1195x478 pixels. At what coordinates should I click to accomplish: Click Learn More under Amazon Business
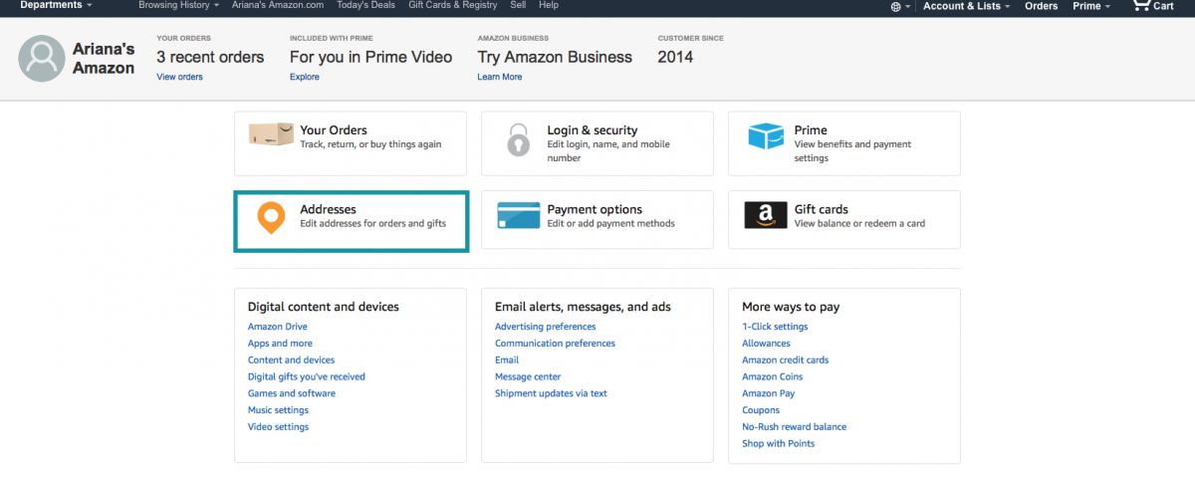point(500,77)
